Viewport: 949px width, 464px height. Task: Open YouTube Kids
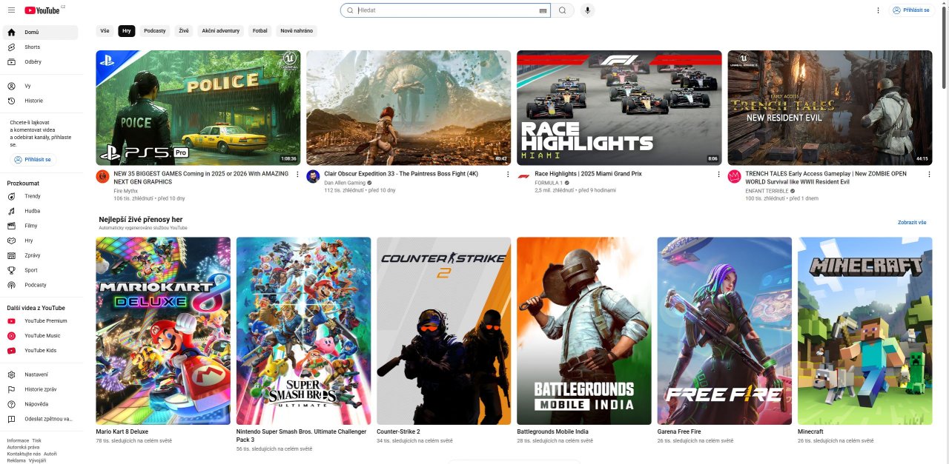click(40, 350)
